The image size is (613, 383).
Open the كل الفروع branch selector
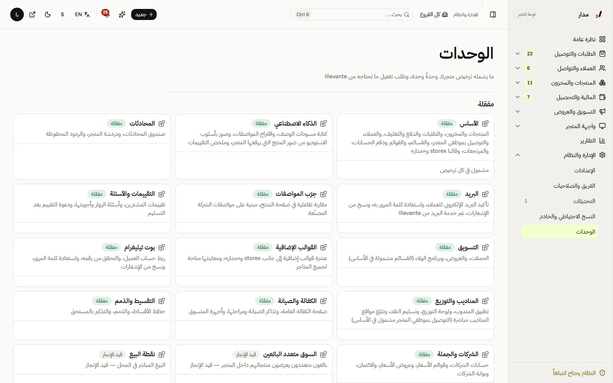(434, 14)
